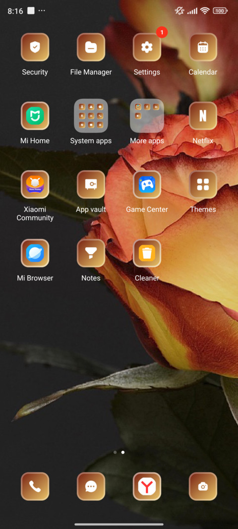Screen dimensions: 238x529
Task: Open the Themes app
Action: click(x=203, y=184)
